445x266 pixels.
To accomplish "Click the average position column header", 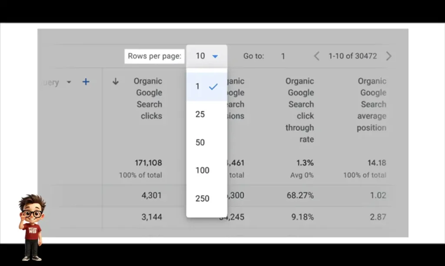I will click(x=372, y=104).
